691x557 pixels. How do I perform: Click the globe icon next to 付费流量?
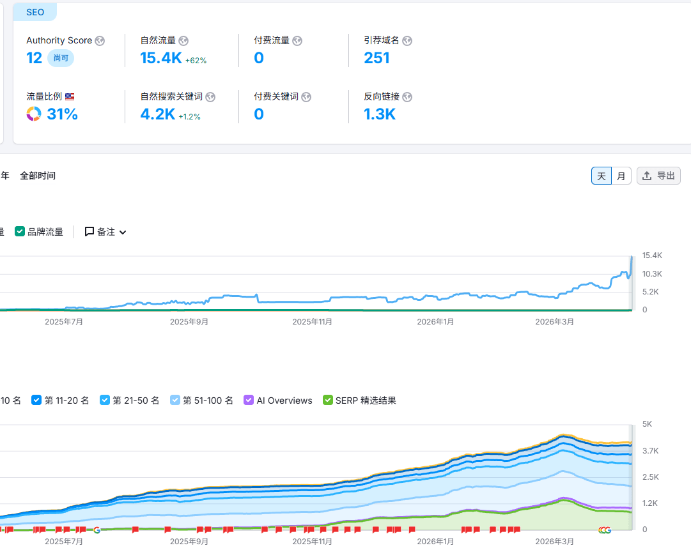(297, 41)
